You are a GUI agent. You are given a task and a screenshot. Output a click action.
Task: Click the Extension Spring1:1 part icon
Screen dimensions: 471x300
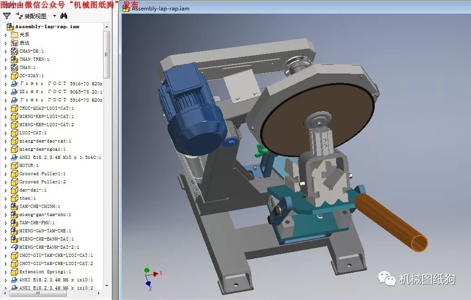[15, 271]
